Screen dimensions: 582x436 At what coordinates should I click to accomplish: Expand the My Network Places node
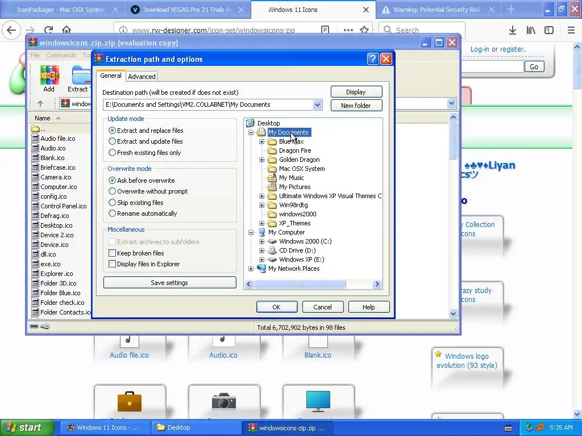coord(251,269)
